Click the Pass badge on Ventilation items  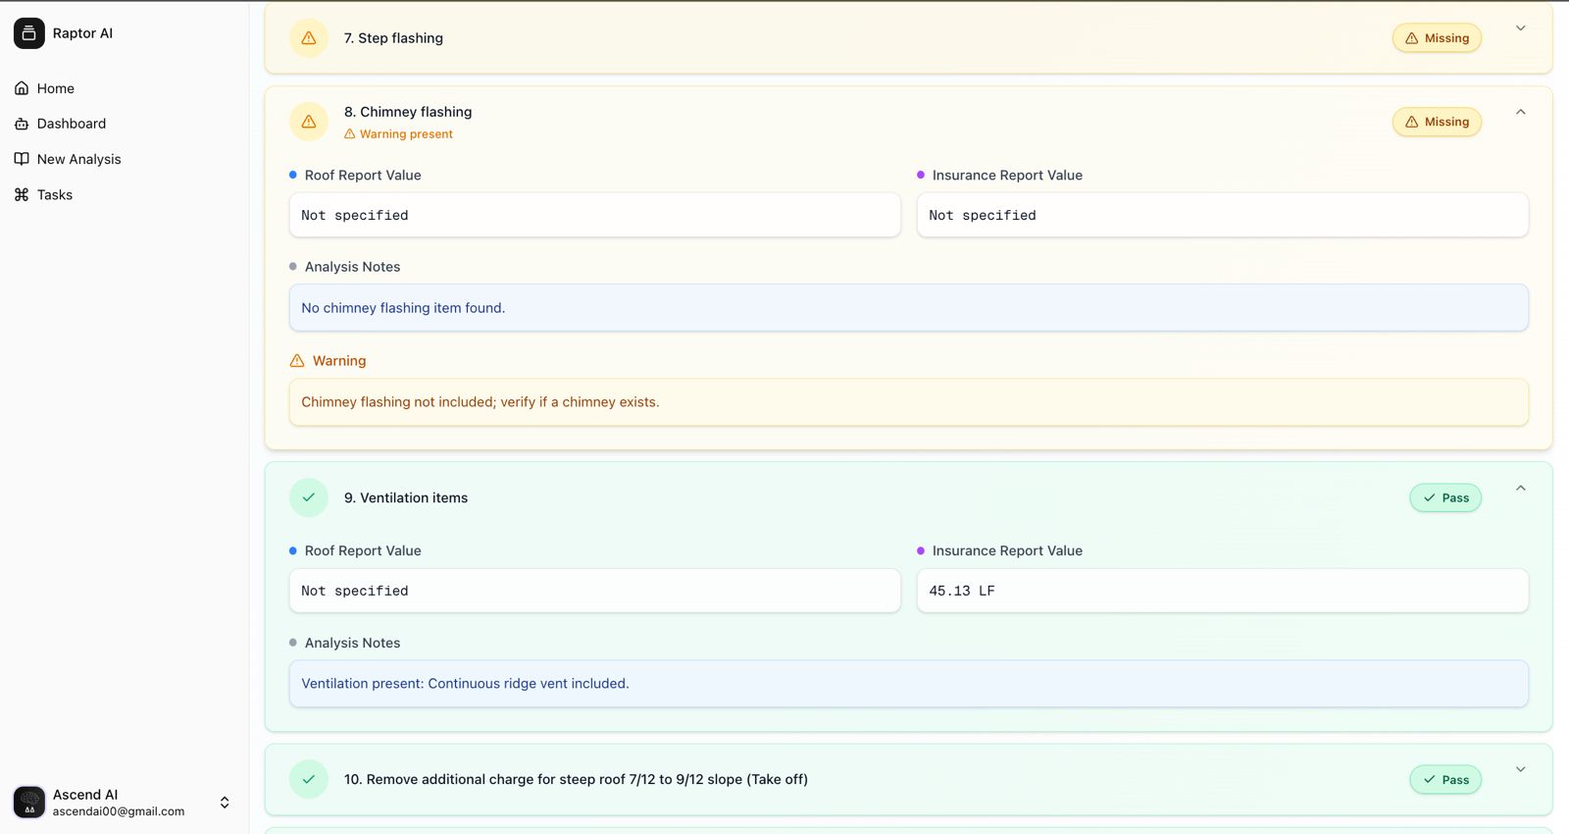[1445, 497]
